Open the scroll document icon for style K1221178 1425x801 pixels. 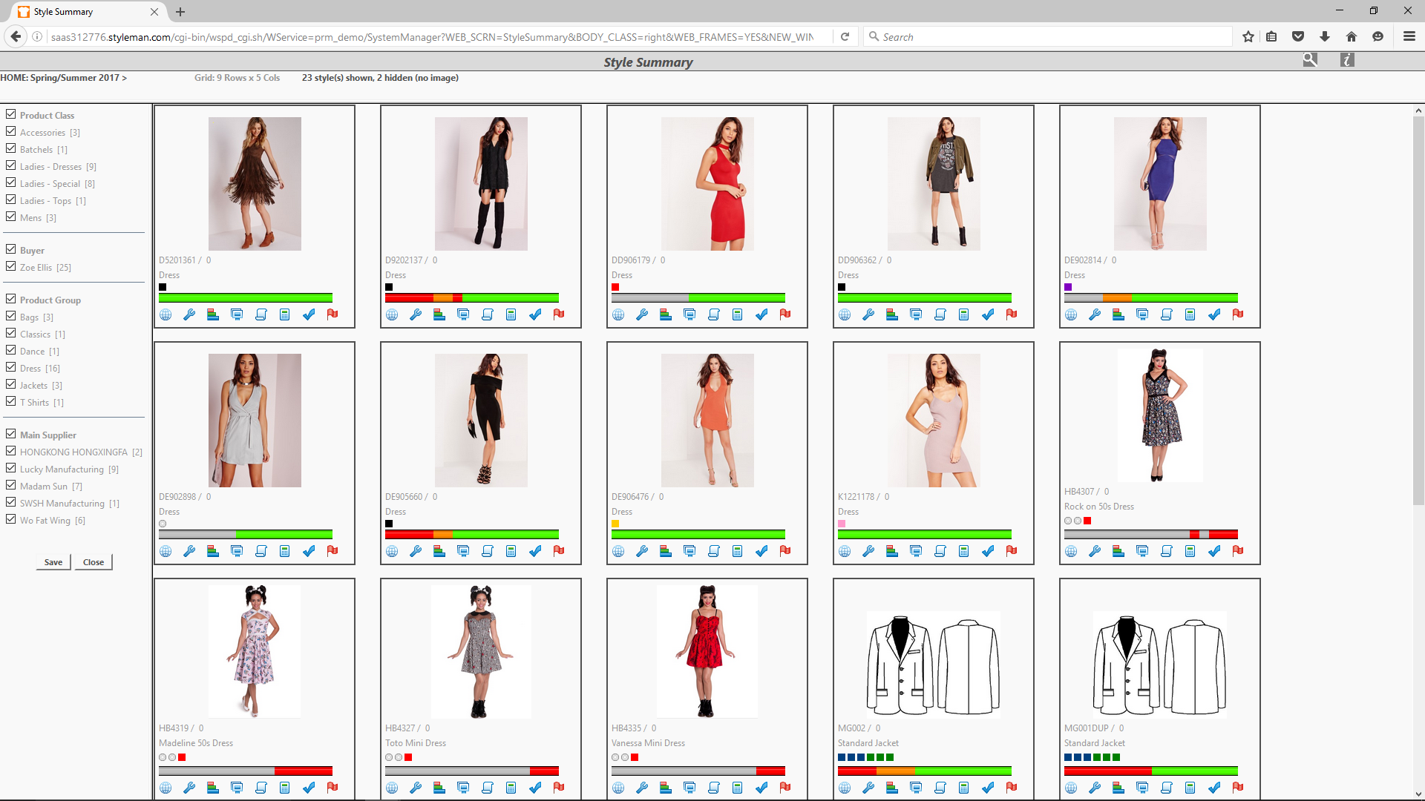click(940, 550)
